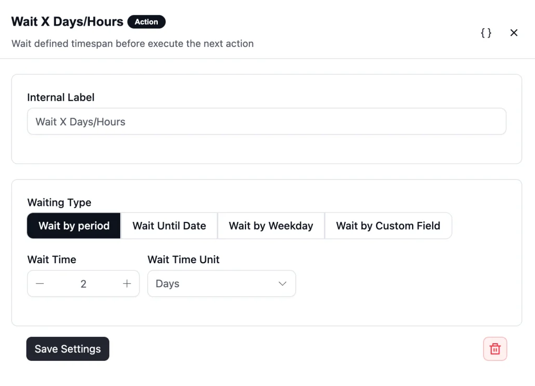Click the Wait X Days/Hours panel heading
Screen dimensions: 535x386
pos(67,21)
